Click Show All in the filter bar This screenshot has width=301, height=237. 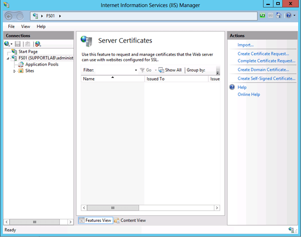[x=170, y=70]
